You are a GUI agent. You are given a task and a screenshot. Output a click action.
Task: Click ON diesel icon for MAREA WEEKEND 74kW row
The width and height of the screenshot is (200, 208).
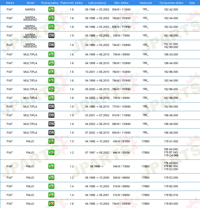(x=51, y=45)
